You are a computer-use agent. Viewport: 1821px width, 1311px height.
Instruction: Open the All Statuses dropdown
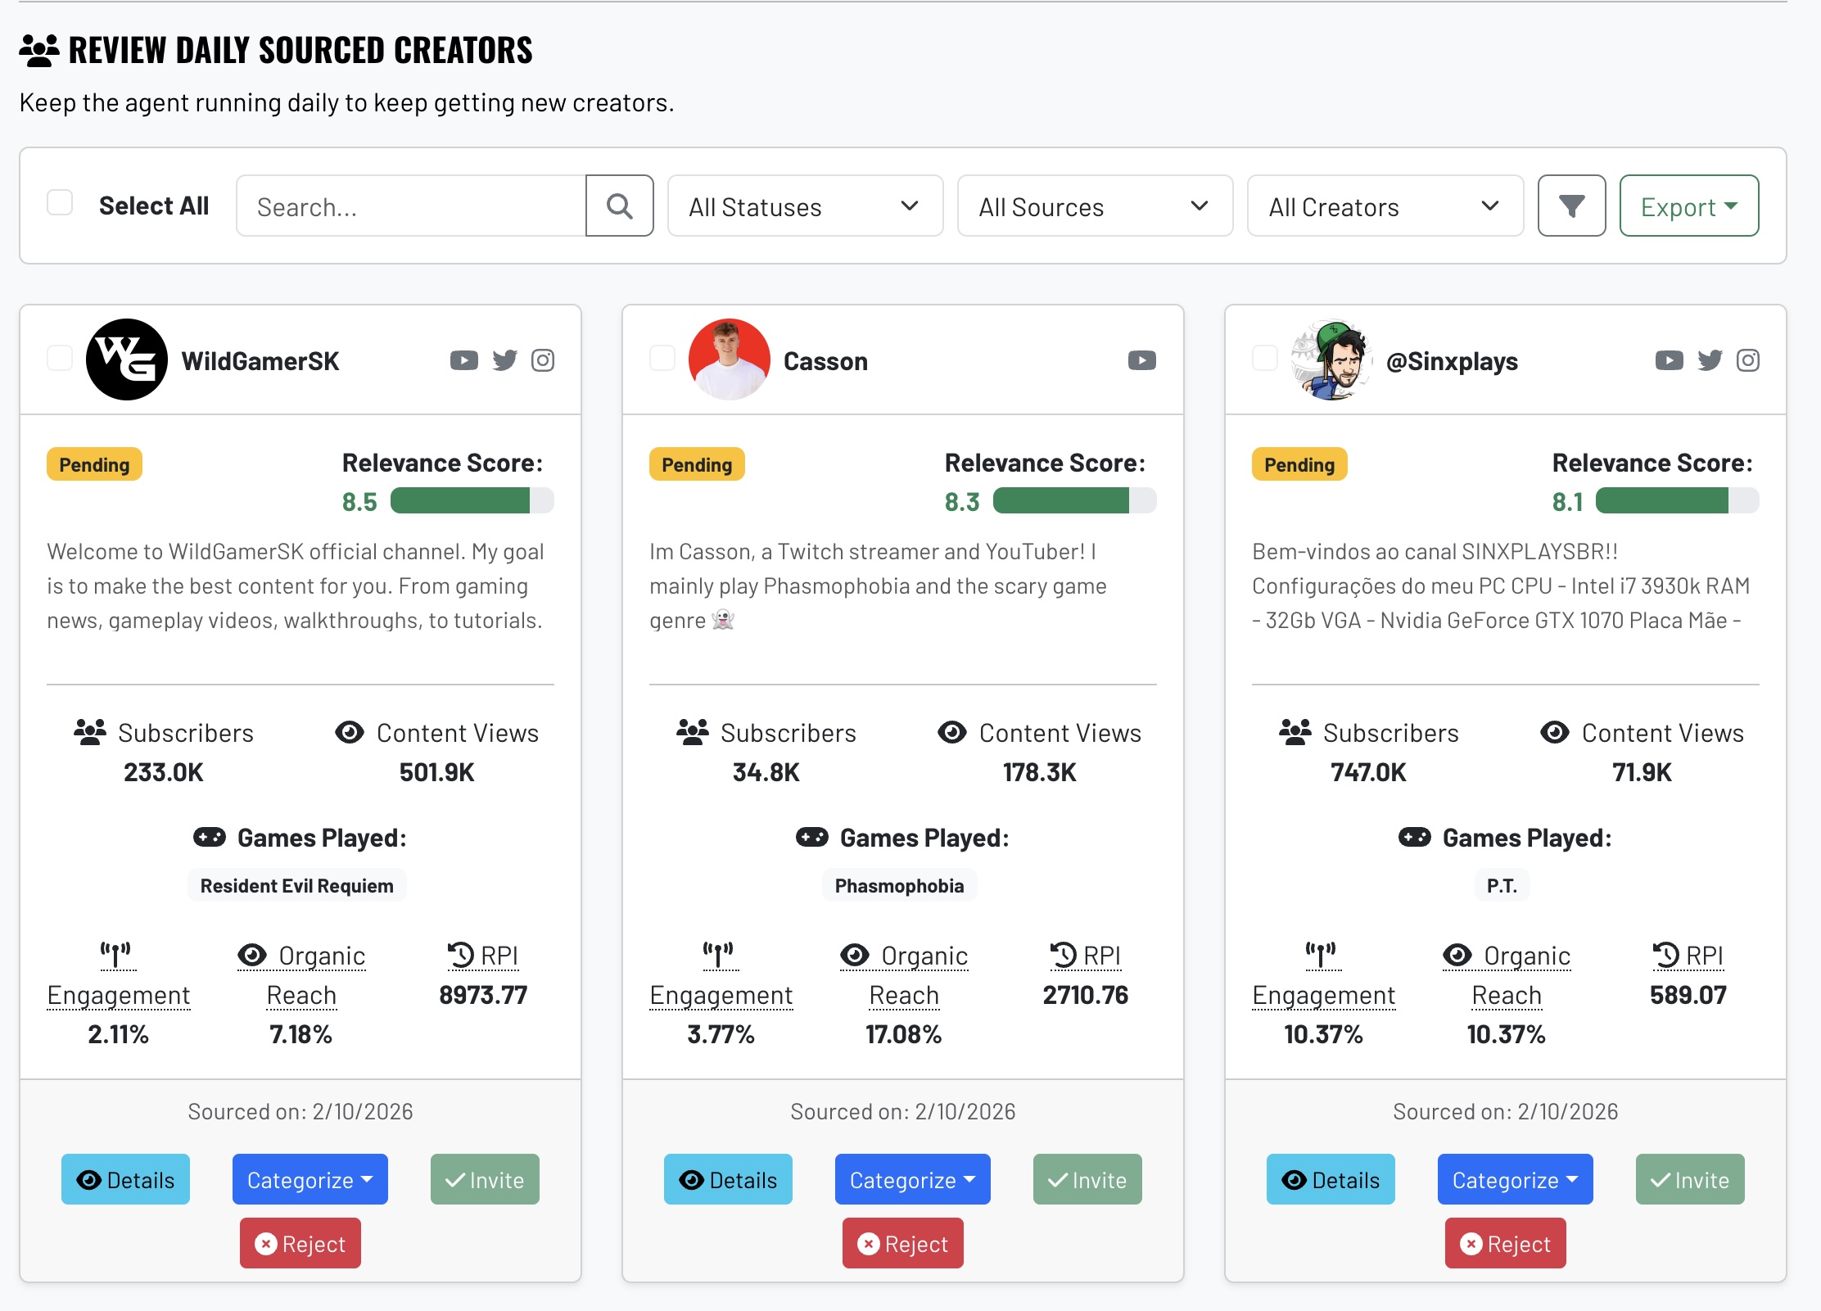coord(804,206)
